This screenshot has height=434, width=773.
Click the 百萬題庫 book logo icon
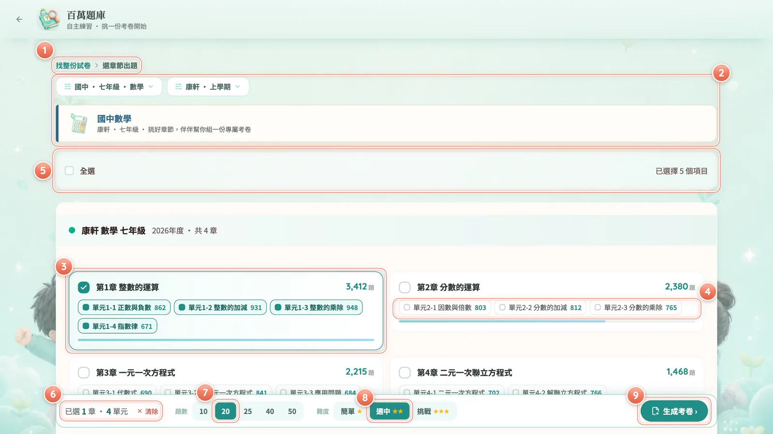coord(49,19)
